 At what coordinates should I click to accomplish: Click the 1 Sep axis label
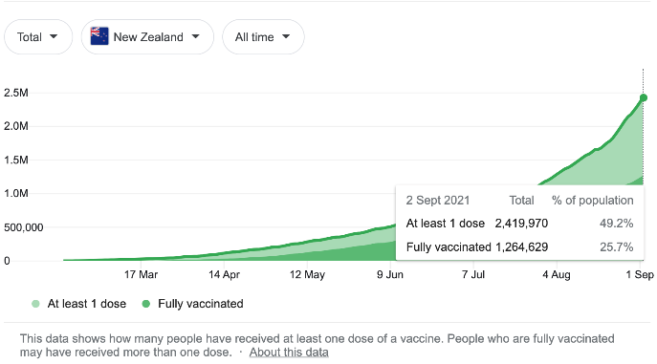pyautogui.click(x=640, y=274)
